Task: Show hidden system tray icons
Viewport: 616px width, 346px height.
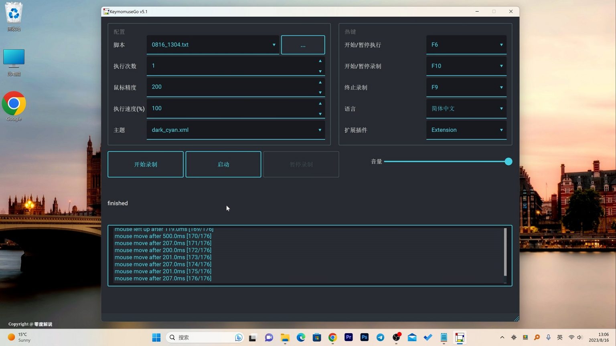Action: (502, 338)
